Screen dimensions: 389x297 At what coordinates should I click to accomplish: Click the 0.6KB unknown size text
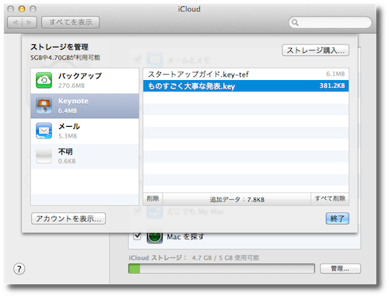pos(67,161)
